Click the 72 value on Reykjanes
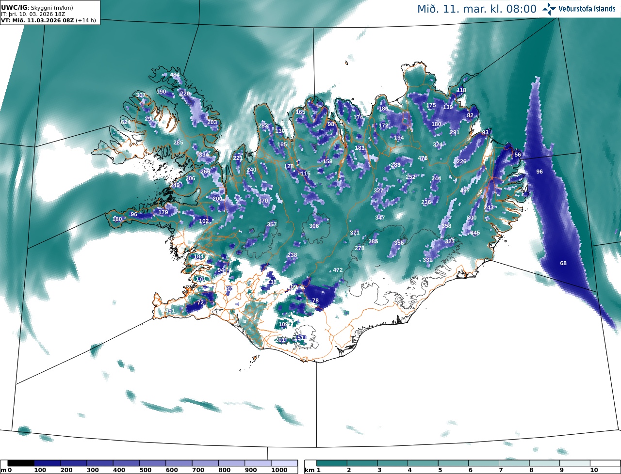 tap(200, 302)
